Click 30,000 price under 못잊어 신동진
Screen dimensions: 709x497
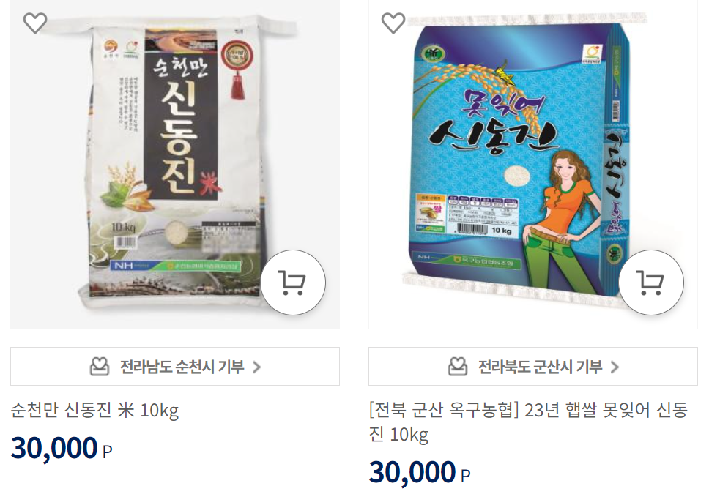(412, 473)
